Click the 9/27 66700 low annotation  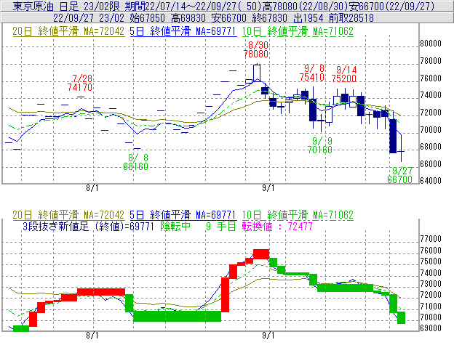[x=400, y=175]
